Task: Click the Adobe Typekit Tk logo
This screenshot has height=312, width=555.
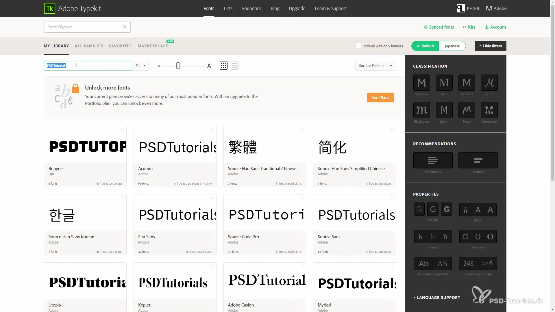Action: tap(49, 8)
